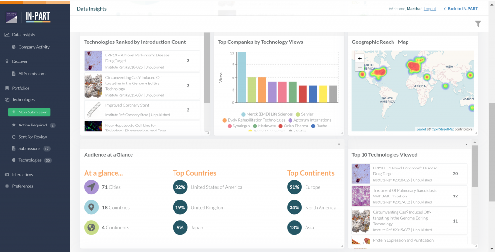Open the Leaflet attribution link

pos(421,129)
